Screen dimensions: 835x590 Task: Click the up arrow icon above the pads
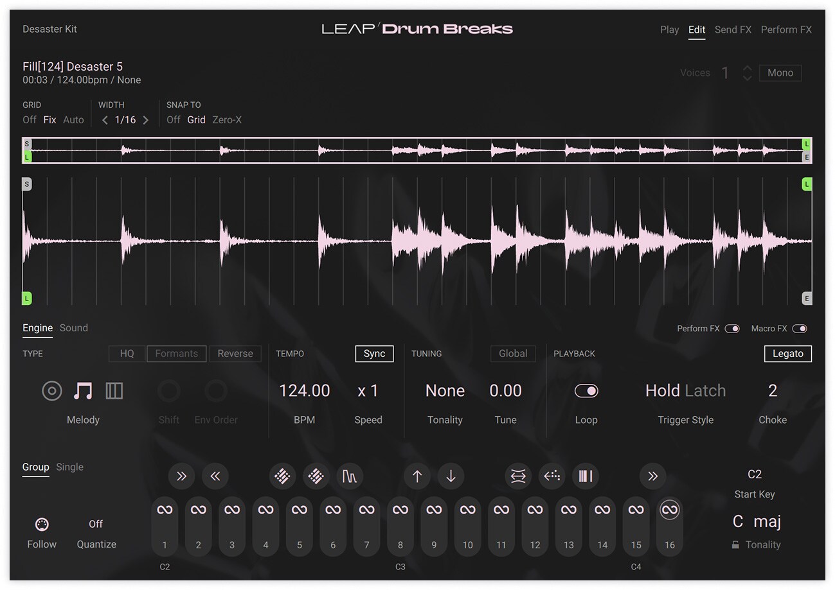417,476
